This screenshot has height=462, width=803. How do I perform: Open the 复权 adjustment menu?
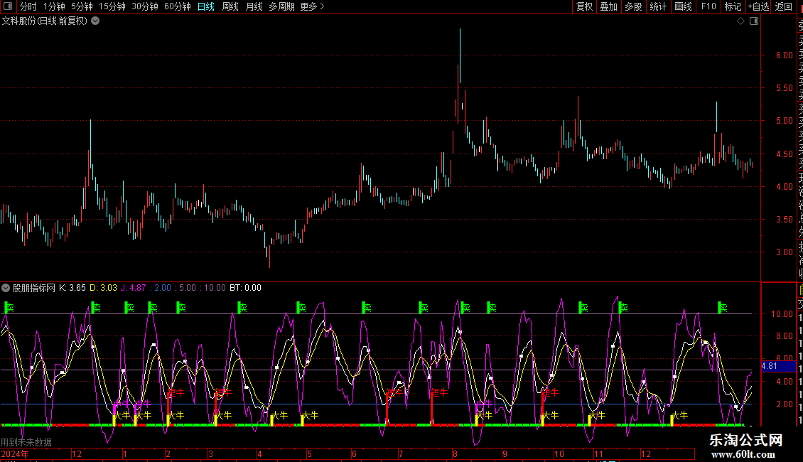pos(584,6)
